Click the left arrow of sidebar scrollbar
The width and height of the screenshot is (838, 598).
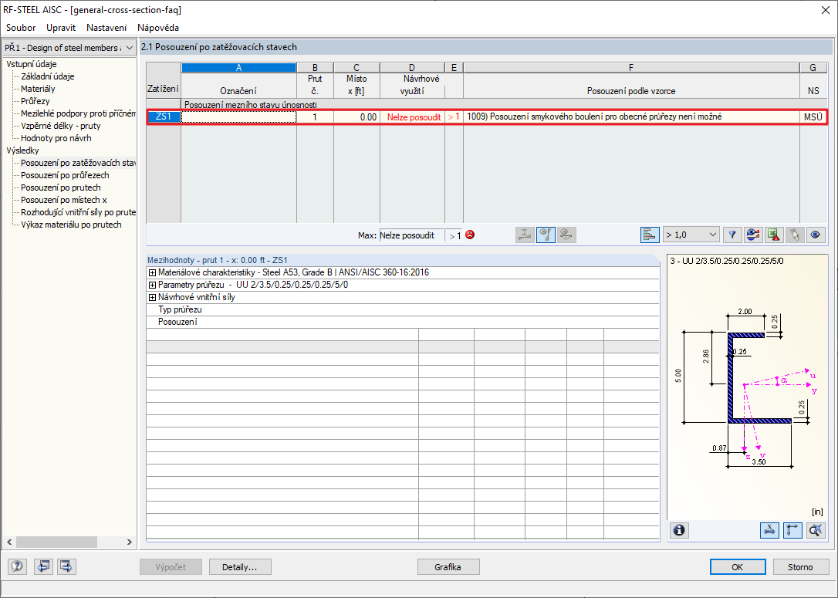(9, 542)
